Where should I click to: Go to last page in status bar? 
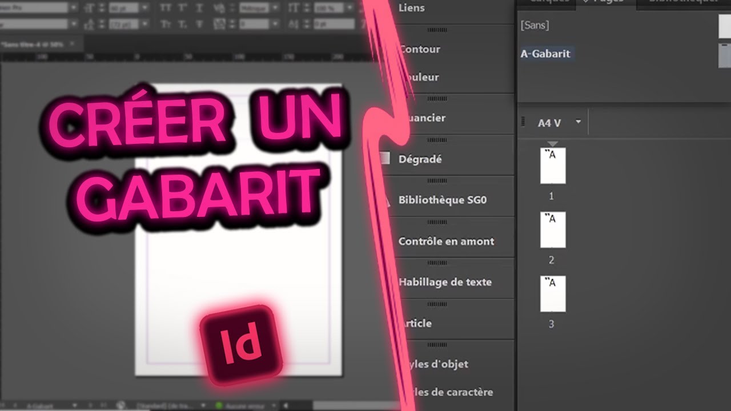pyautogui.click(x=103, y=406)
